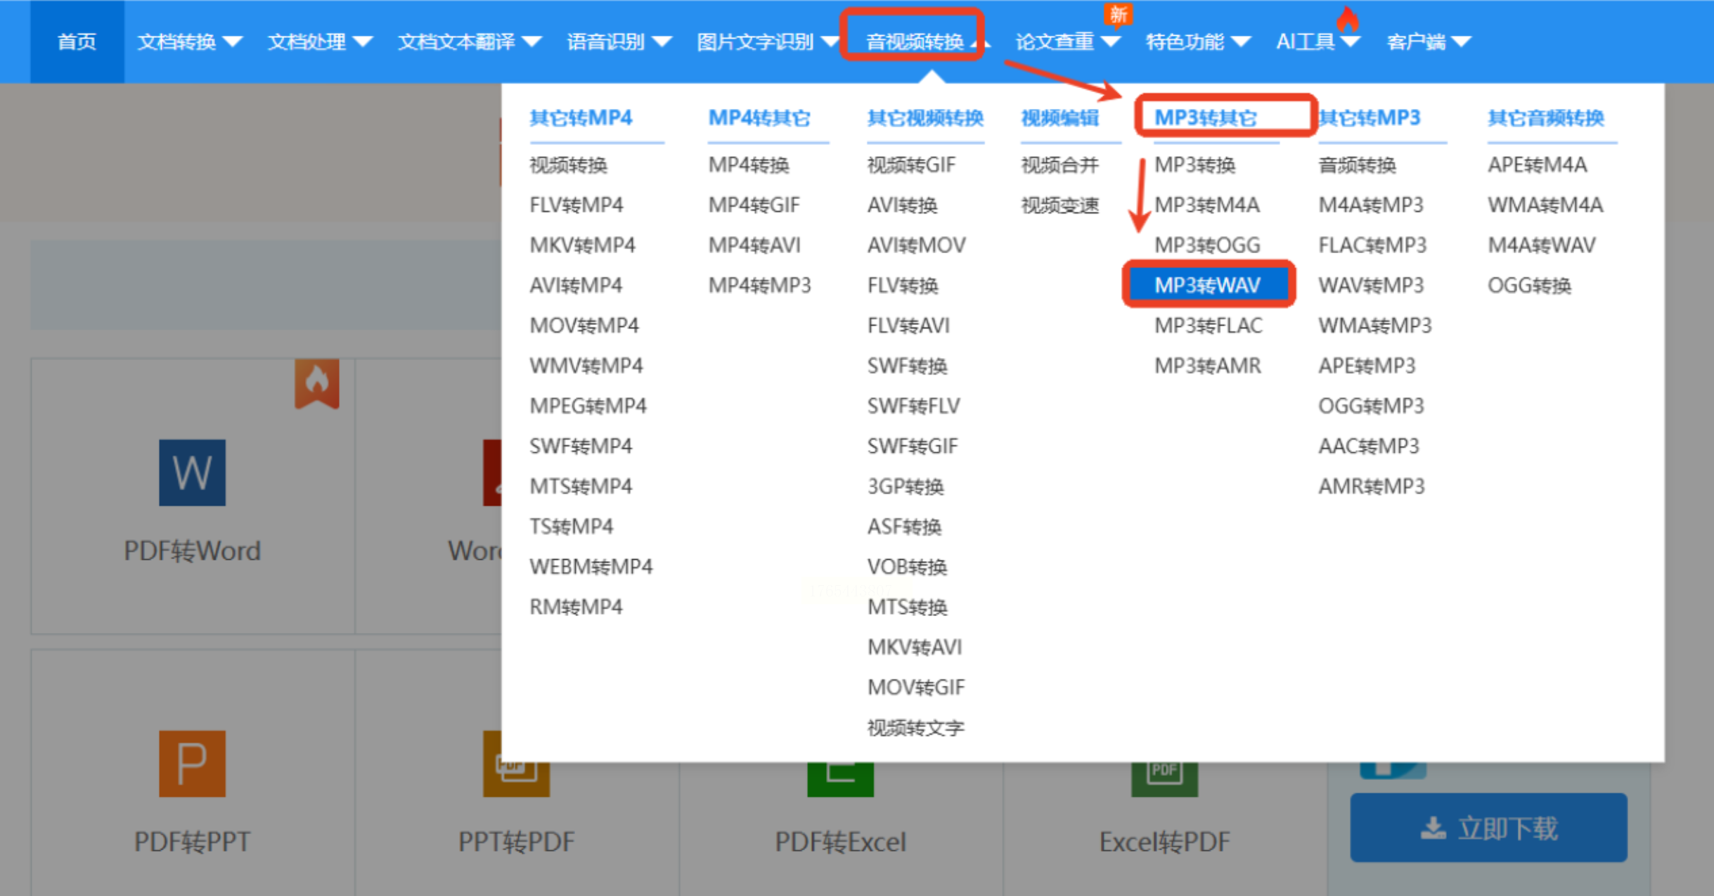
Task: Click the PPT转PDF icon tile
Action: point(516,779)
